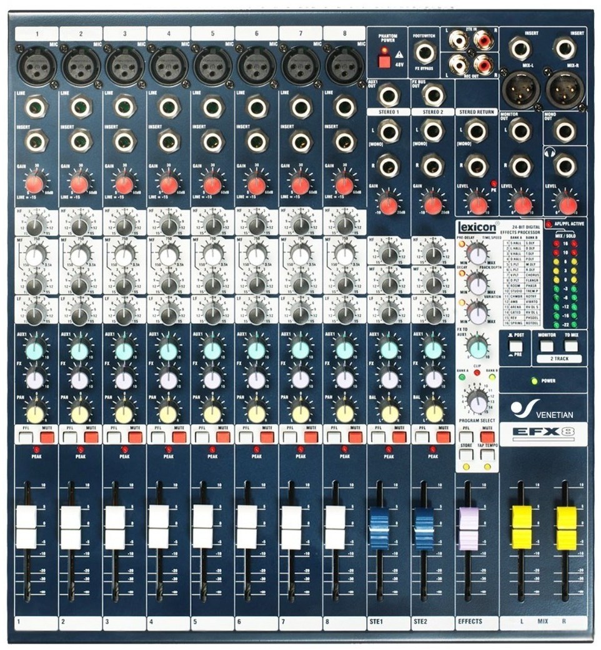The width and height of the screenshot is (601, 650).
Task: Mute the Lexicon effects section
Action: [487, 437]
